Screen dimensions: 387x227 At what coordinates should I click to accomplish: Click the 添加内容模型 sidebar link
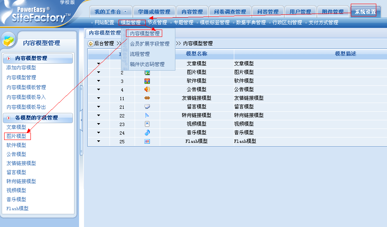pyautogui.click(x=21, y=68)
